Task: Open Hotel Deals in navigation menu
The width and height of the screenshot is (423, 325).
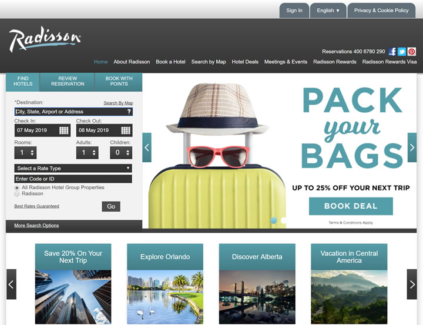Action: pyautogui.click(x=245, y=62)
